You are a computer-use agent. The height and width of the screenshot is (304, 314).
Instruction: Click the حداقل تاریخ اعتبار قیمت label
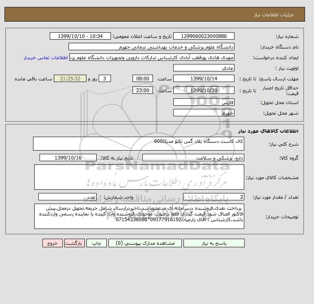[x=281, y=91]
